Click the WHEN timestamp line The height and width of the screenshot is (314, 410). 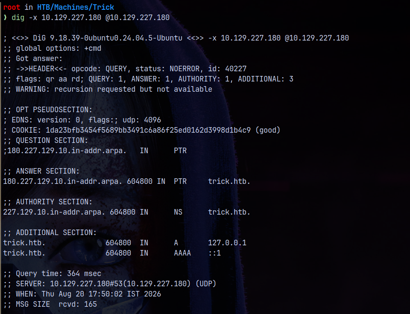pyautogui.click(x=82, y=294)
